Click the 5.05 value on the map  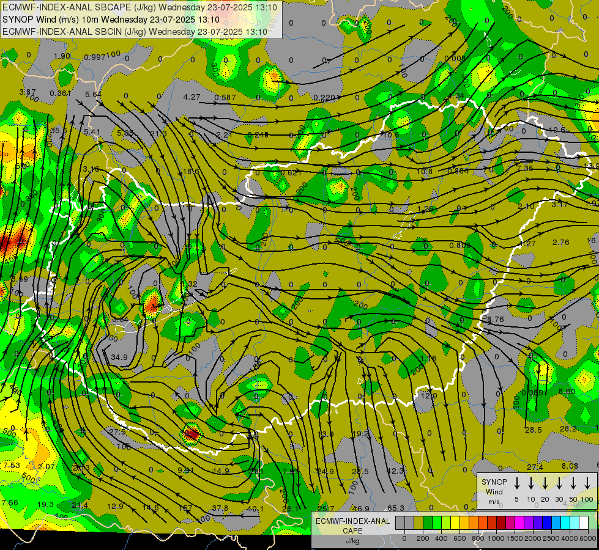coord(125,133)
